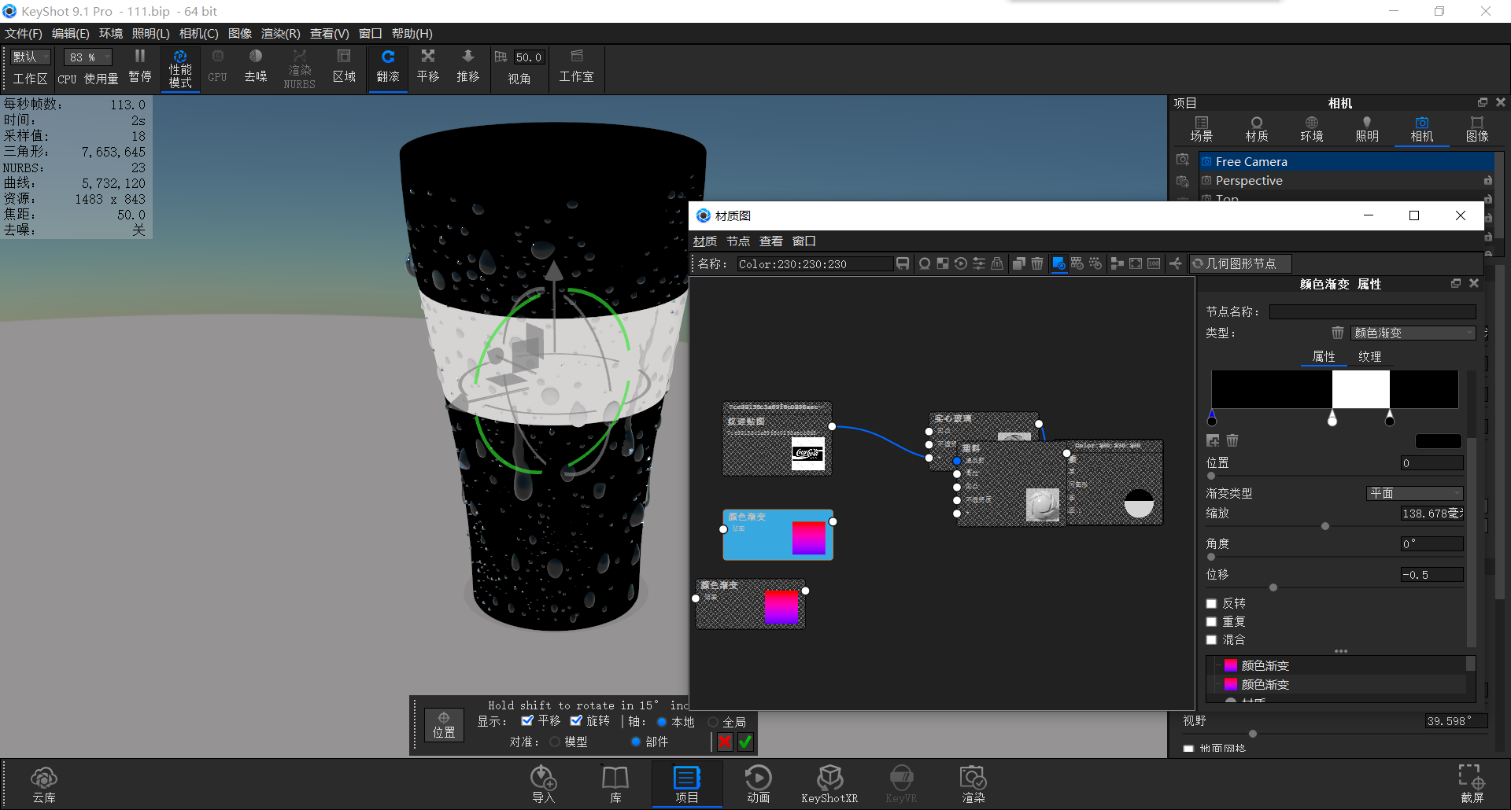Screen dimensions: 1511x810
Task: Select the 区域 region render tool
Action: 344,68
